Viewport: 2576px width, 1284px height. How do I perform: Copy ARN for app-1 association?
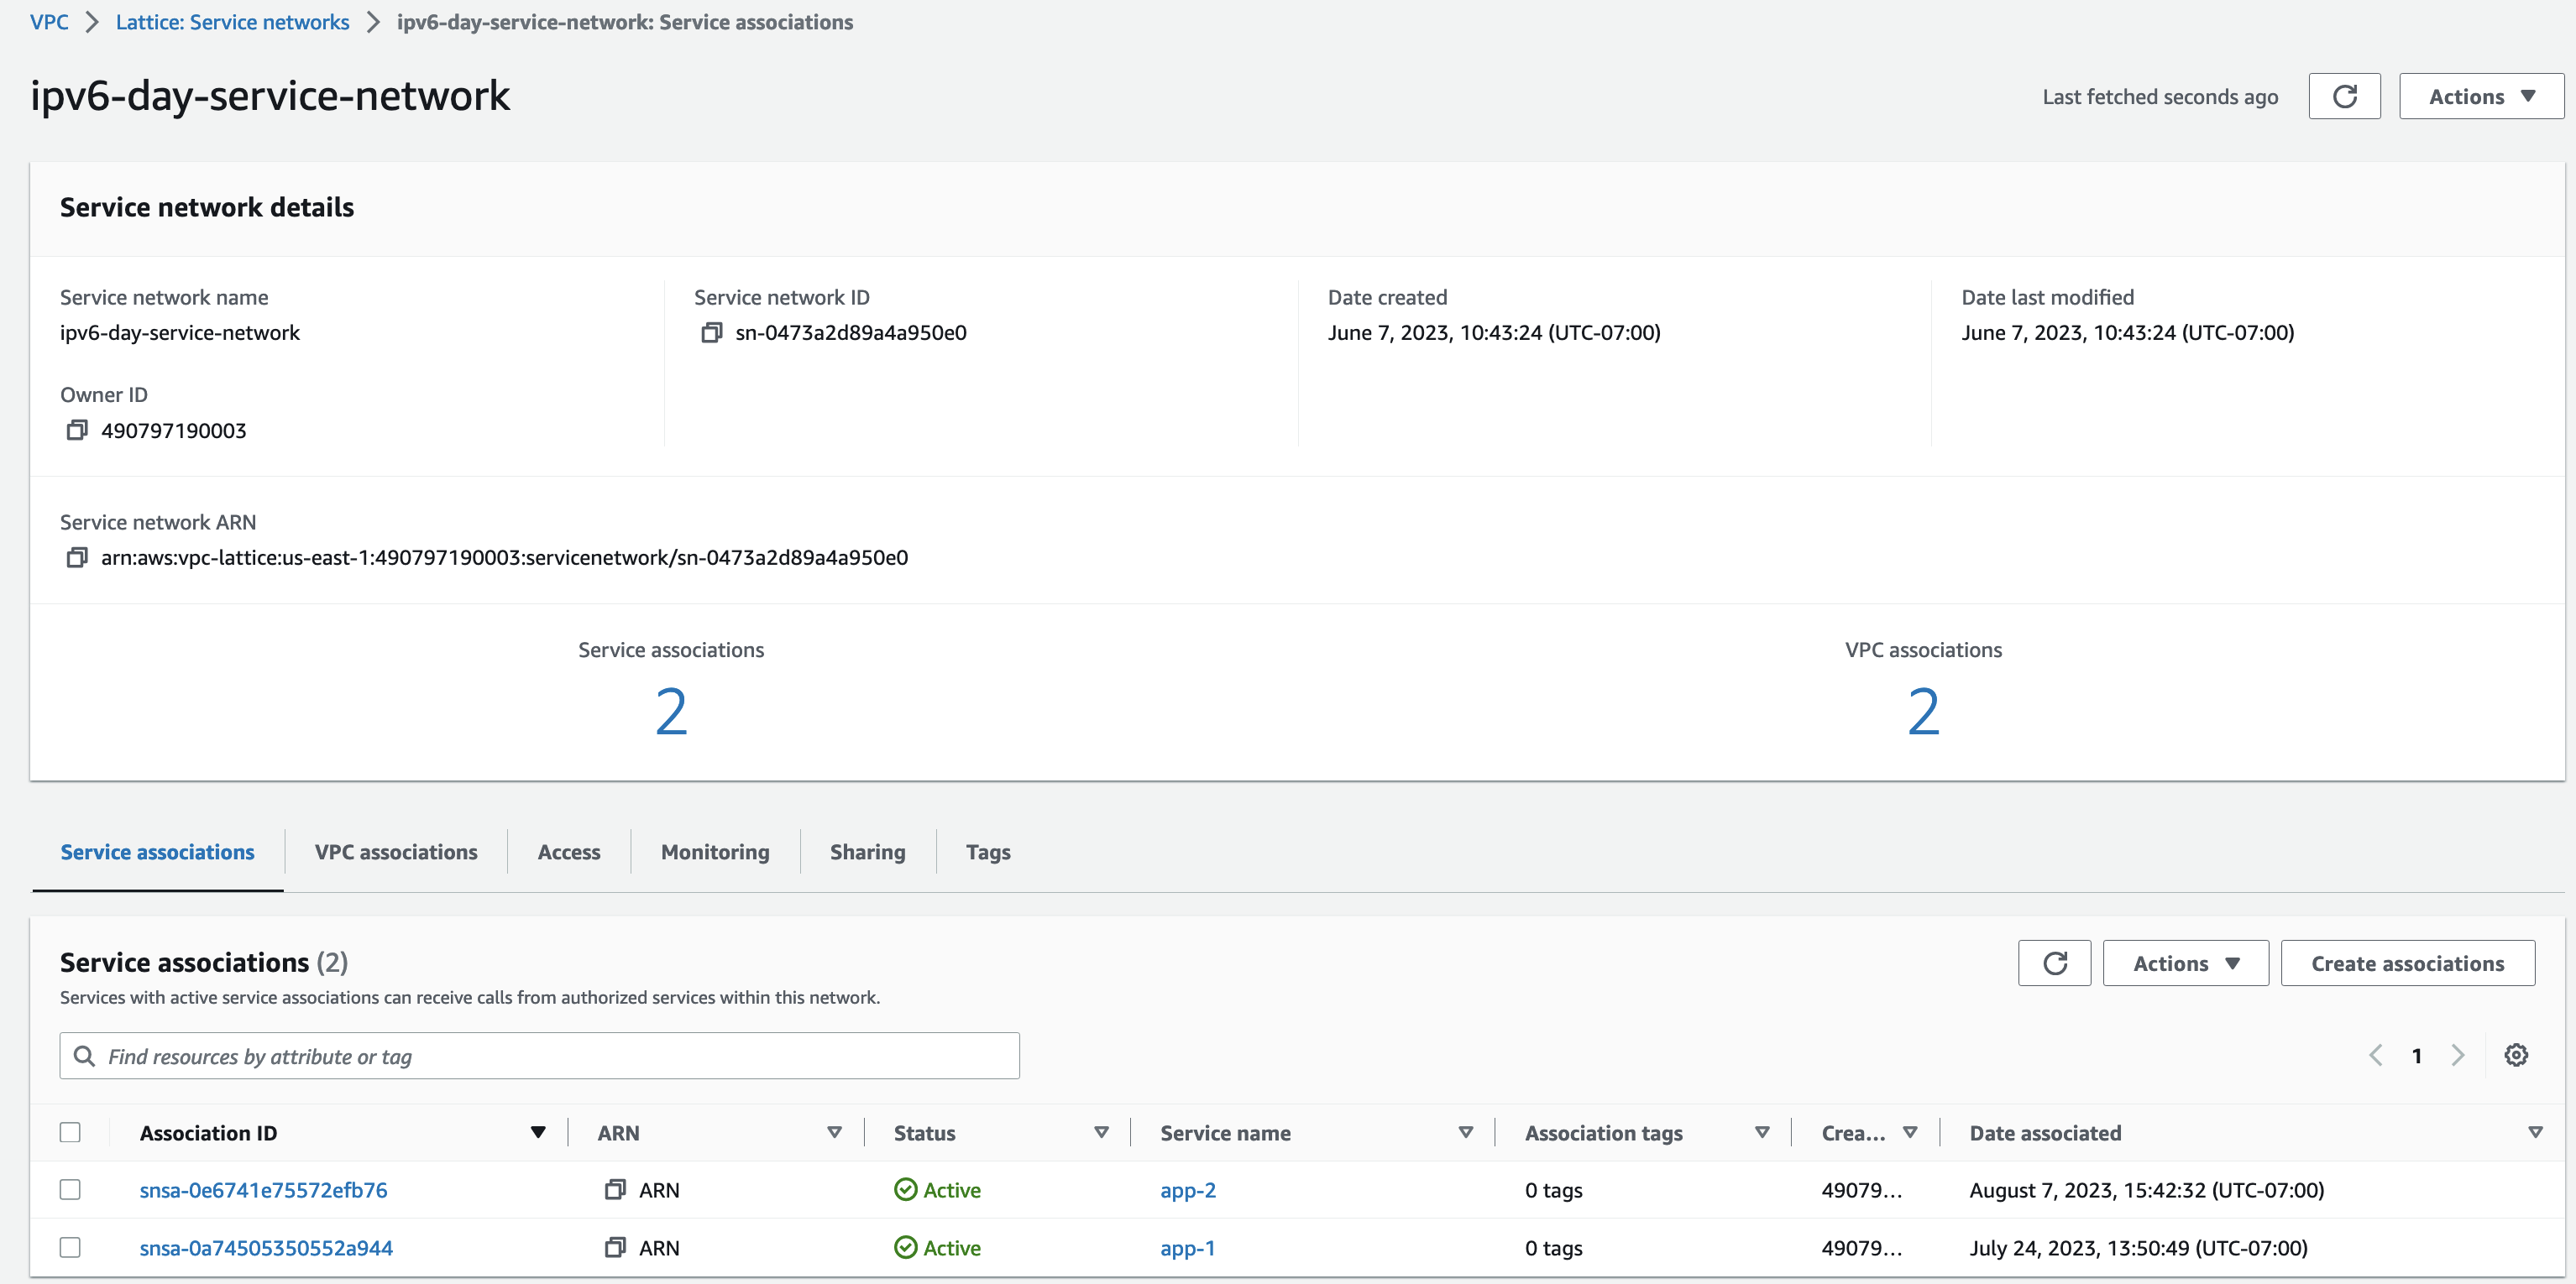pos(615,1248)
